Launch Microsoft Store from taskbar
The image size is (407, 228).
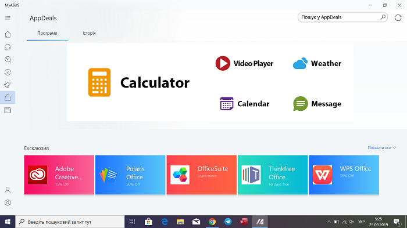[148, 222]
